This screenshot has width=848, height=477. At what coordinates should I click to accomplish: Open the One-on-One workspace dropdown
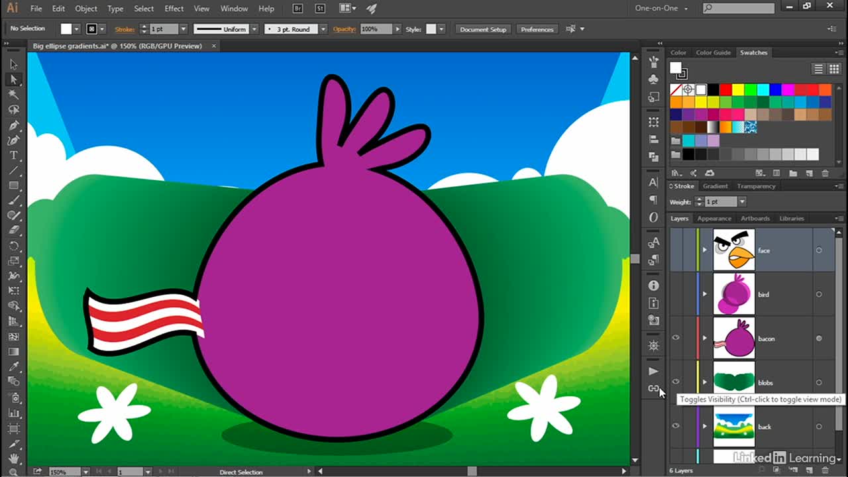point(662,9)
